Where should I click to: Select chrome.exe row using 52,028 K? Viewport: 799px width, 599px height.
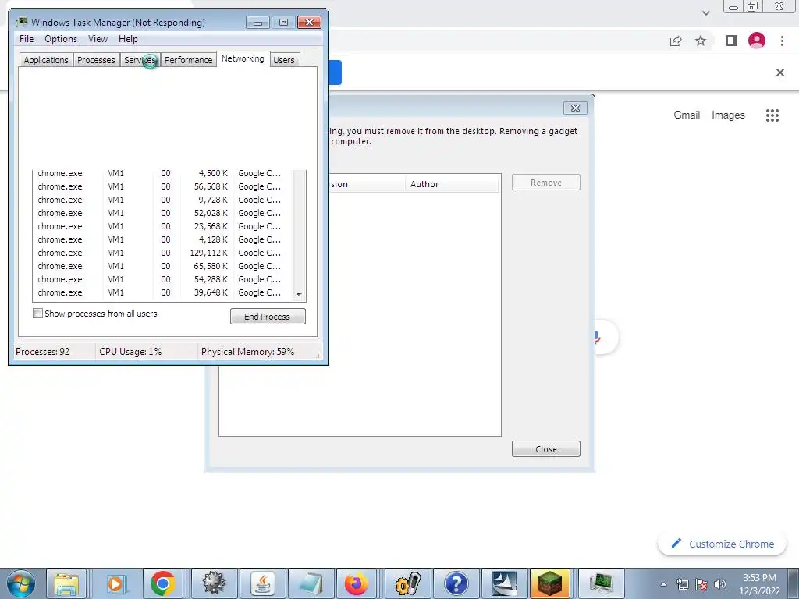coord(163,213)
